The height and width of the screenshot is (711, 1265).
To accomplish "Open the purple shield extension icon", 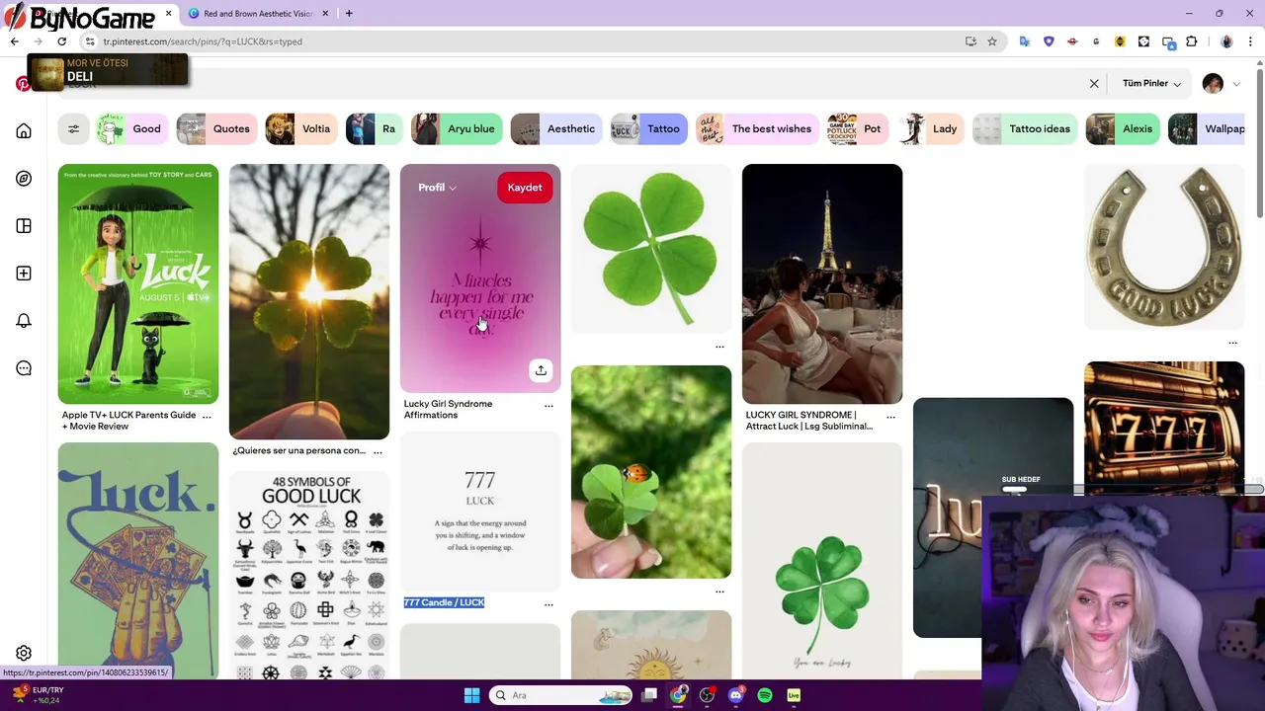I will (x=1049, y=41).
